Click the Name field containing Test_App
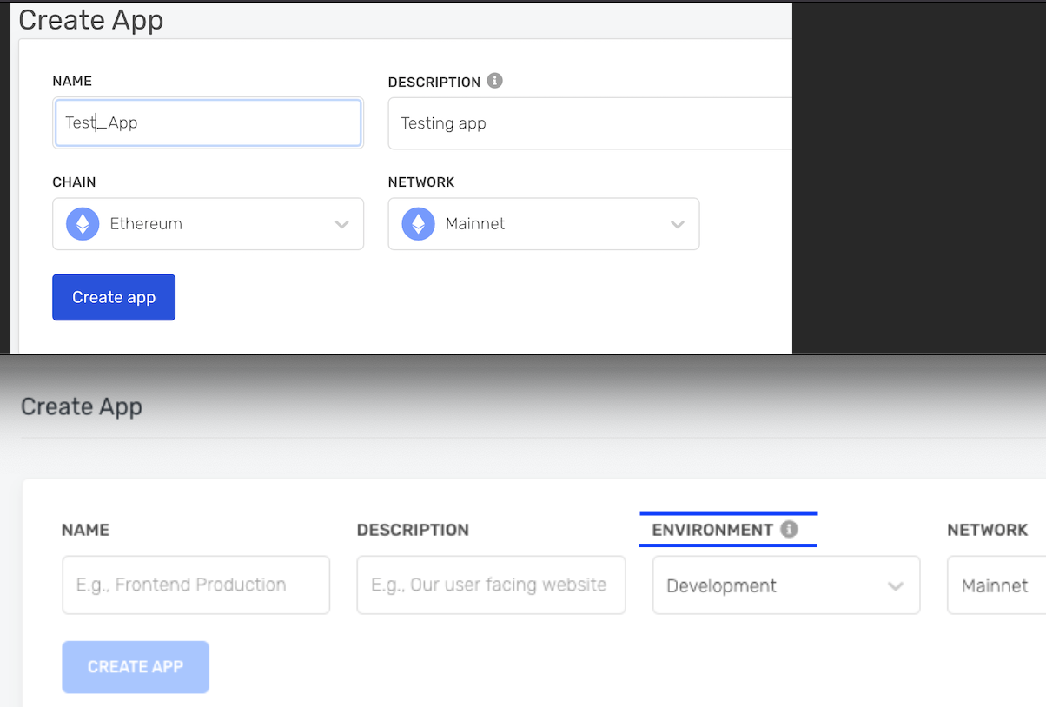The image size is (1046, 707). click(x=208, y=122)
